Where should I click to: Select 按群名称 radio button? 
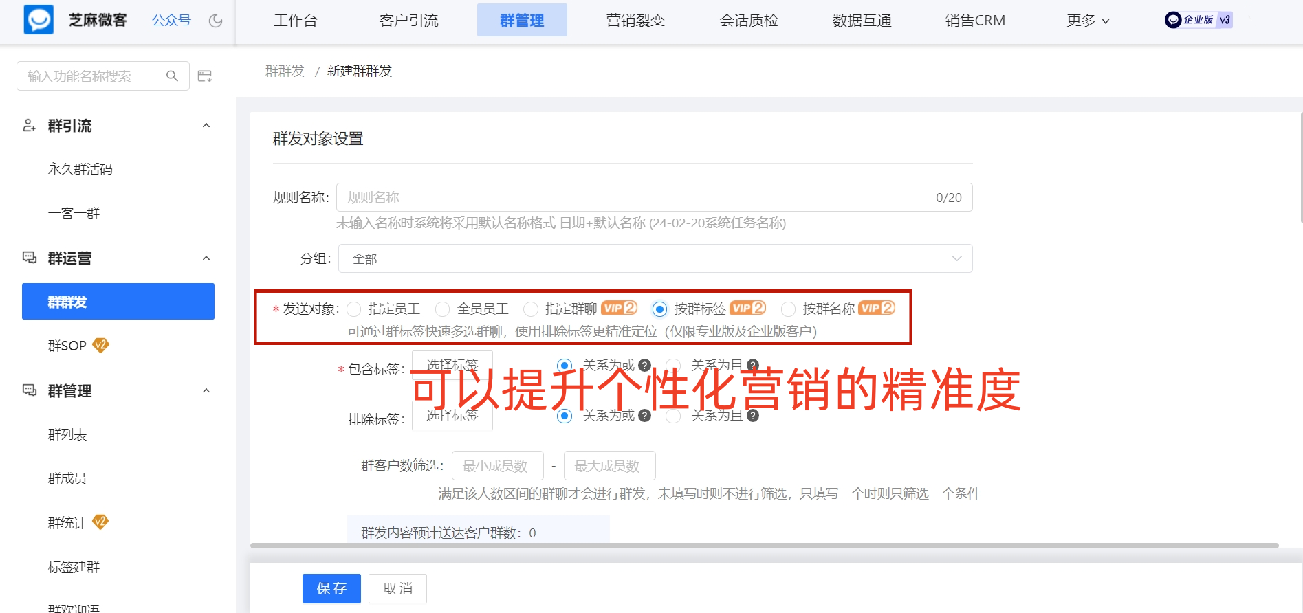pos(789,309)
